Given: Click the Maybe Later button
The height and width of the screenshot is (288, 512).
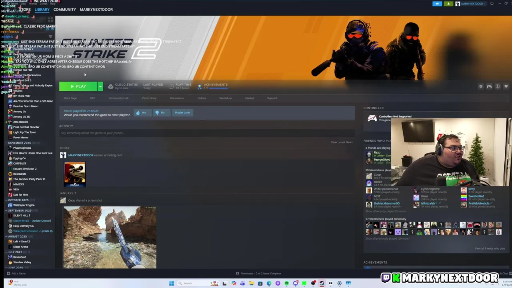Looking at the screenshot, I should (182, 112).
